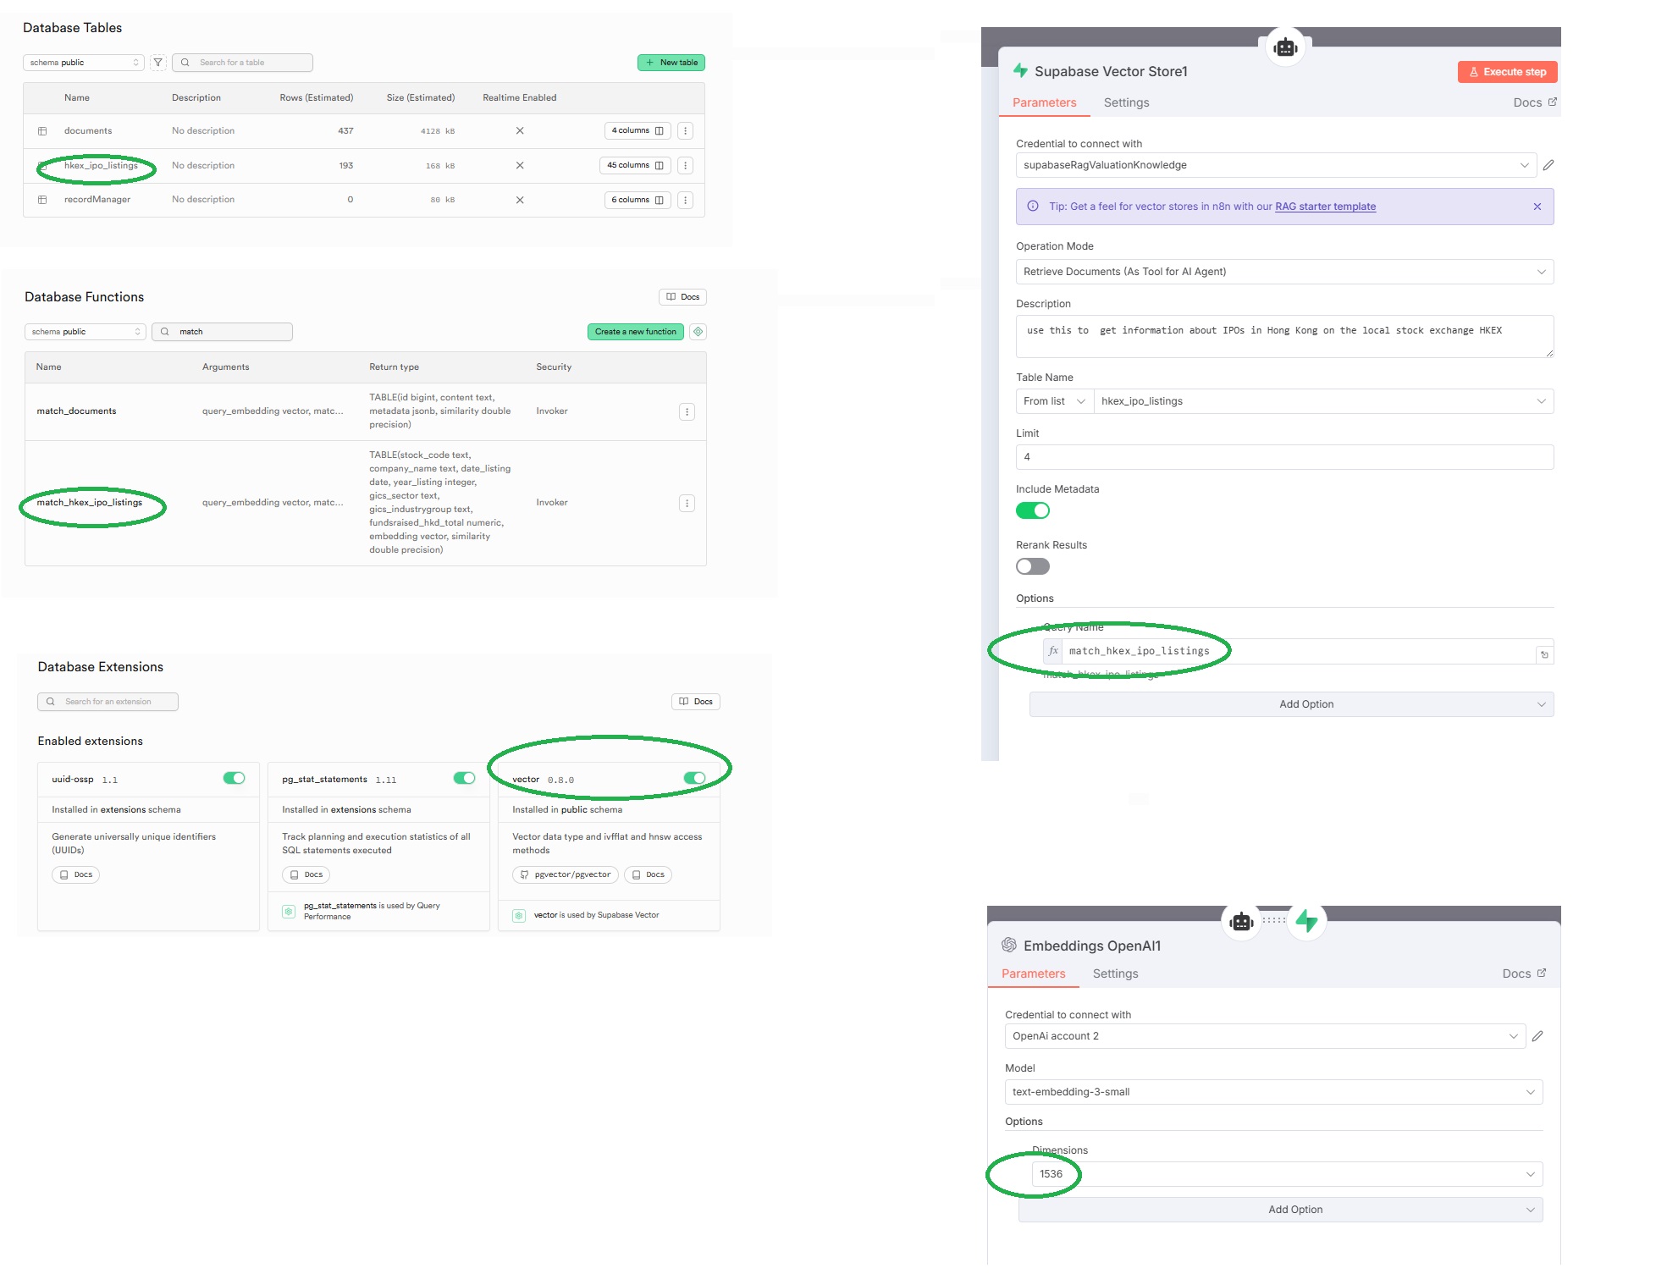The image size is (1678, 1285).
Task: Switch to Settings tab in Embeddings OpenAI1
Action: 1115,973
